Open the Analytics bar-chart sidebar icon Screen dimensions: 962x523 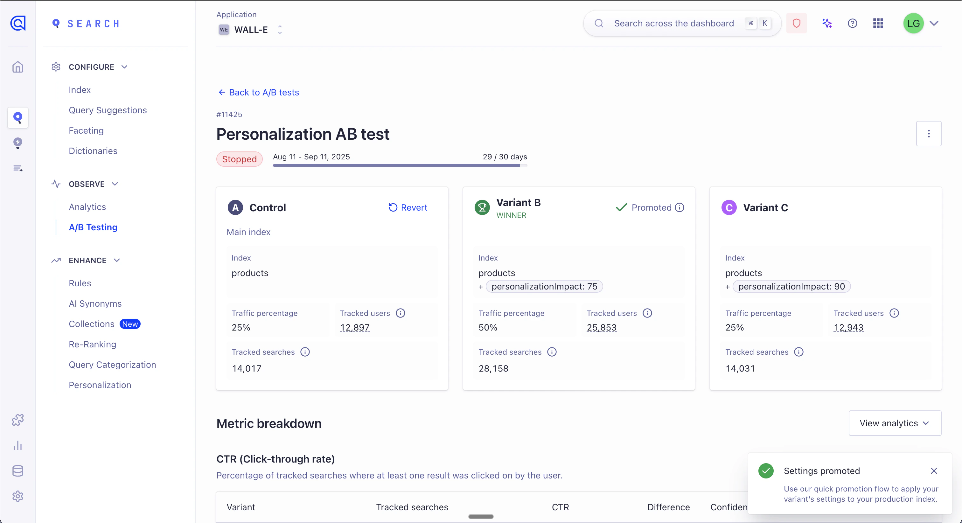(x=17, y=445)
